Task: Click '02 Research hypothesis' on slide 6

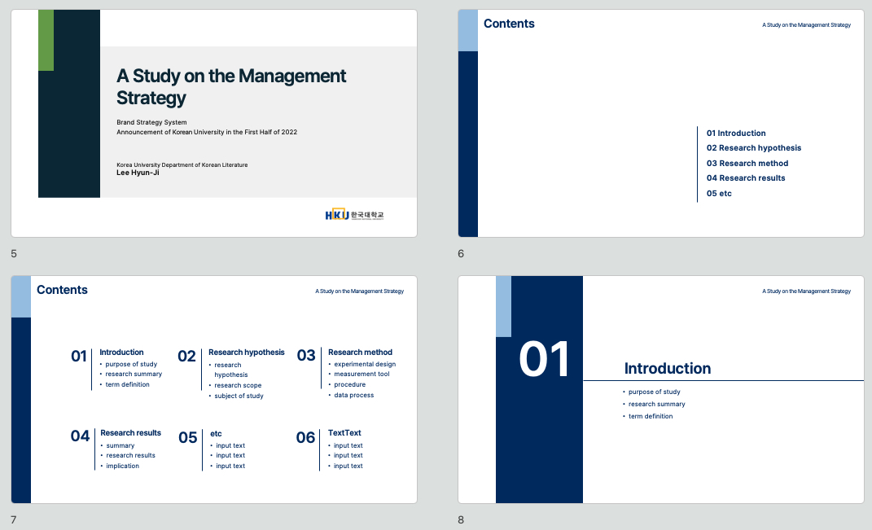Action: click(754, 148)
